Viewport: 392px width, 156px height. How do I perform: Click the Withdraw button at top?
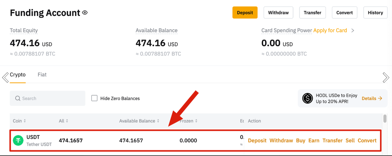pos(278,13)
